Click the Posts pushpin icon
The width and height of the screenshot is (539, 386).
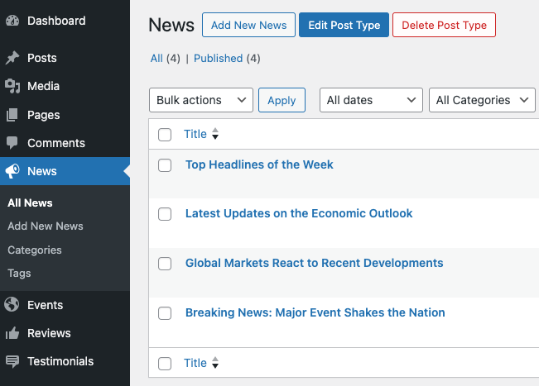(12, 58)
